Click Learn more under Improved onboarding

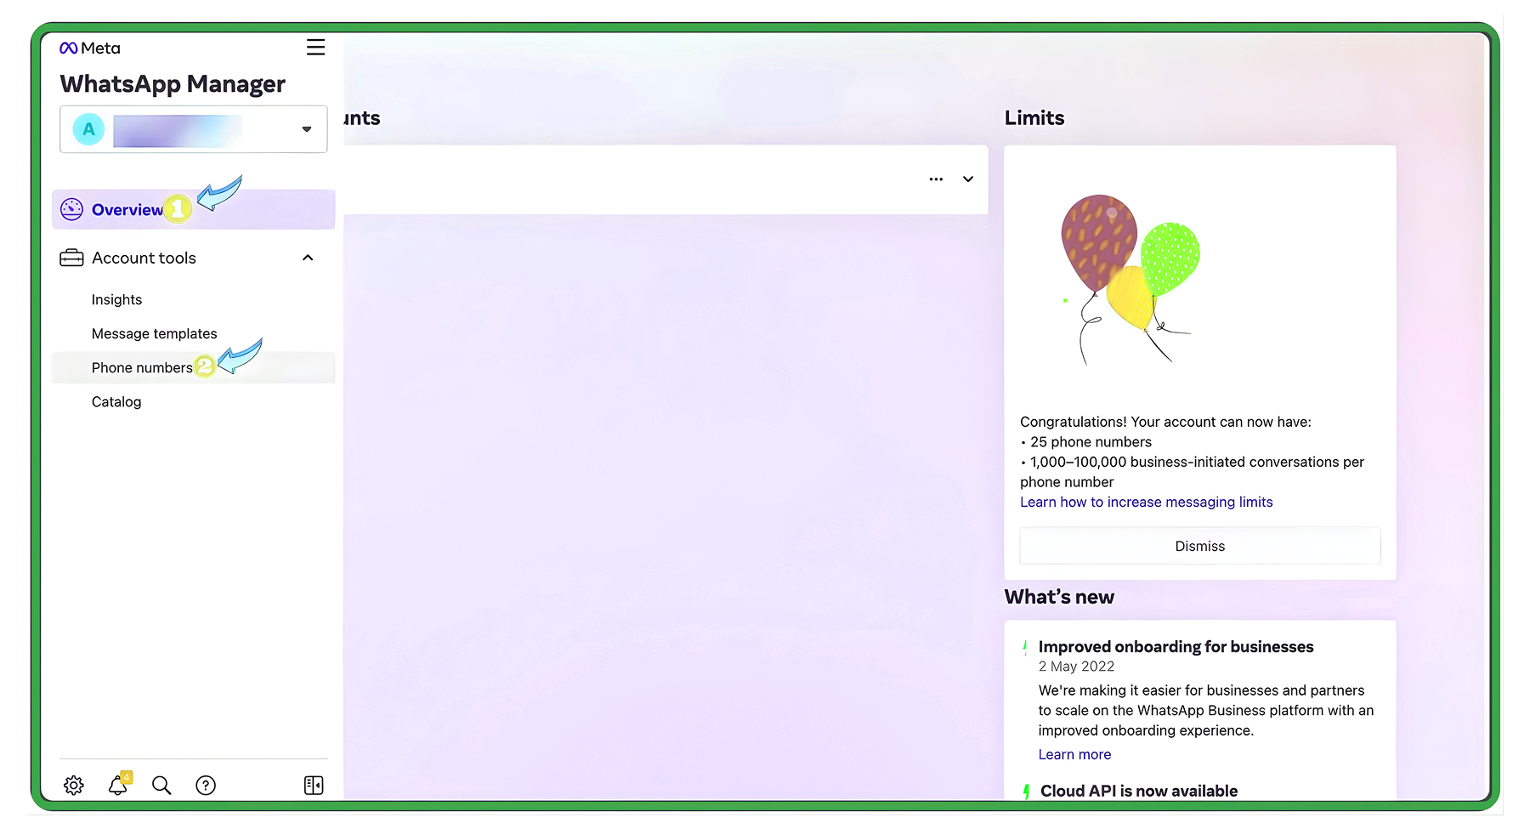[x=1074, y=755]
